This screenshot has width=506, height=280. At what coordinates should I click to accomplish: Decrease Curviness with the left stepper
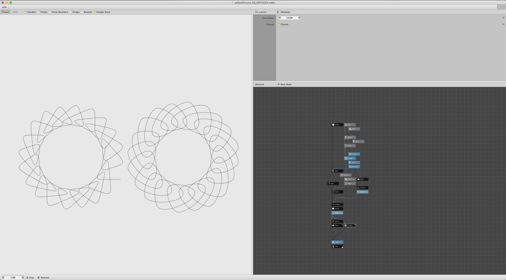coord(280,18)
